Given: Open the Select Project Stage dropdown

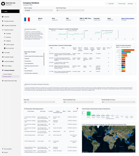Looking at the screenshot, I should [x=70, y=10].
